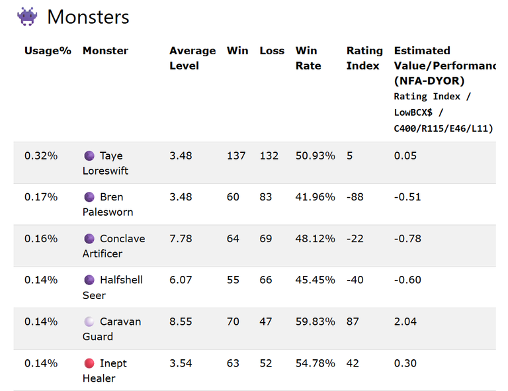
Task: Open the Taye Loreswift monster name
Action: (x=106, y=163)
